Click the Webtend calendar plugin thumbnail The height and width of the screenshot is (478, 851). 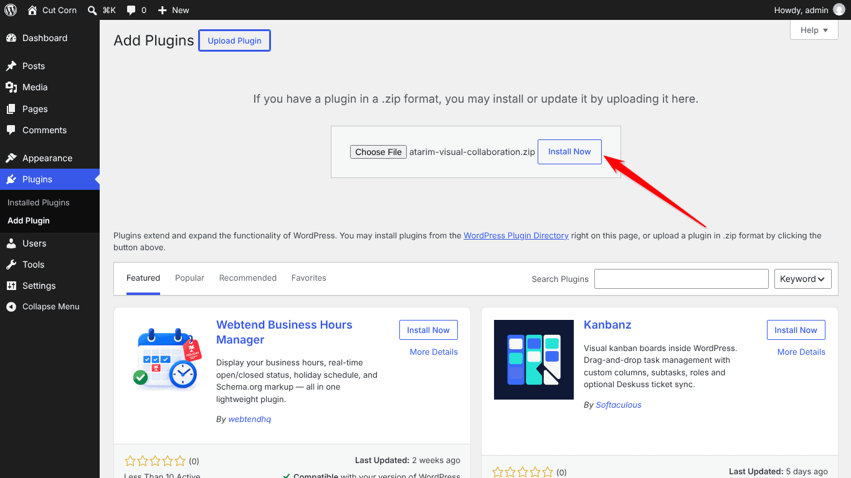166,360
